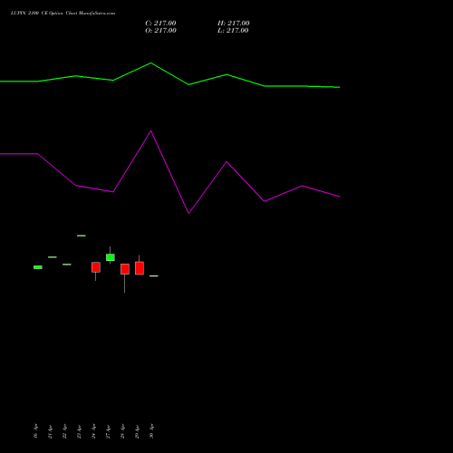Select the '21 Apr' date label on the axis
This screenshot has height=453, width=453.
[50, 431]
